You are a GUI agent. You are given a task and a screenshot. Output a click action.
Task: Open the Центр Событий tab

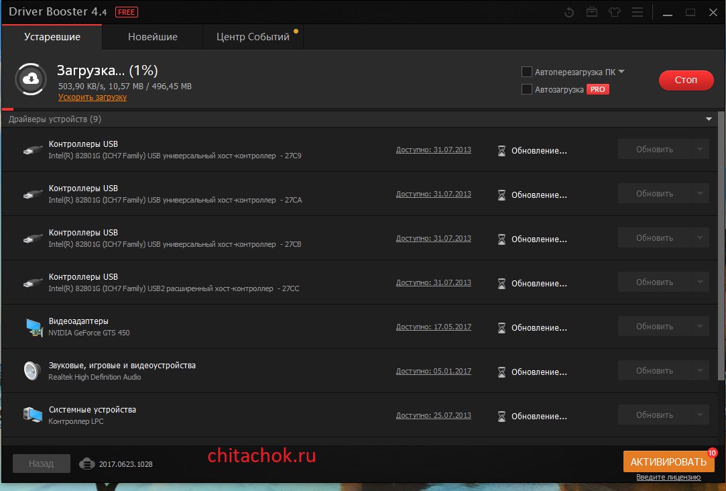coord(253,37)
